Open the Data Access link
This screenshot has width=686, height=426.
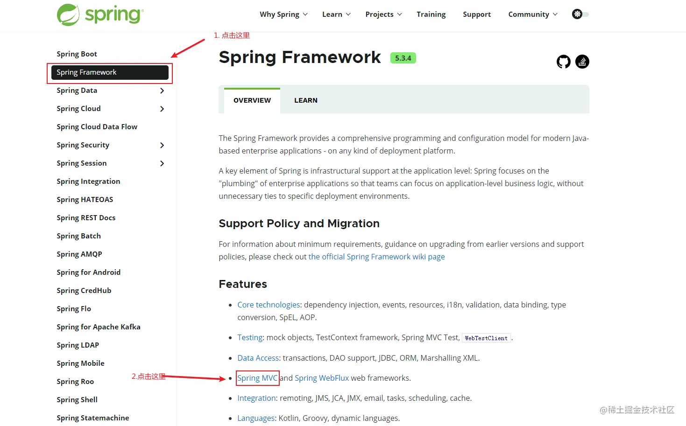click(x=258, y=358)
